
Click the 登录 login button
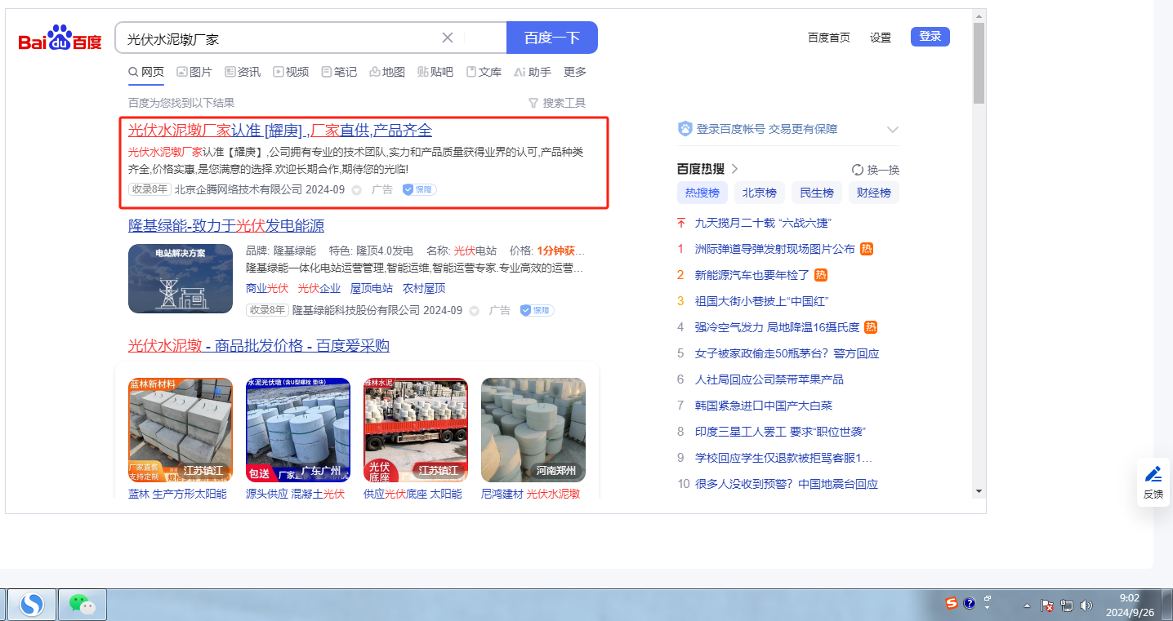point(930,37)
